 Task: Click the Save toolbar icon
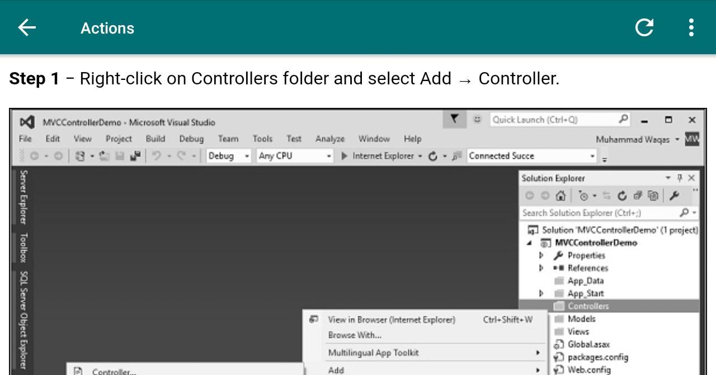[x=120, y=156]
